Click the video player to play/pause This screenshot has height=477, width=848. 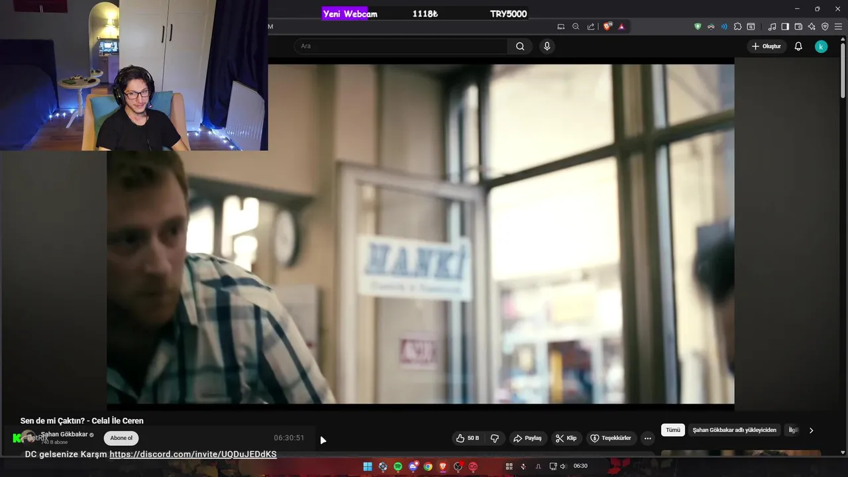pyautogui.click(x=420, y=233)
